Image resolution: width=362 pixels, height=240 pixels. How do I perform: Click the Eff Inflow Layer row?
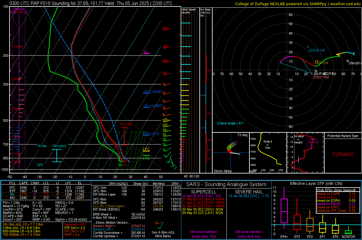pyautogui.click(x=137, y=194)
